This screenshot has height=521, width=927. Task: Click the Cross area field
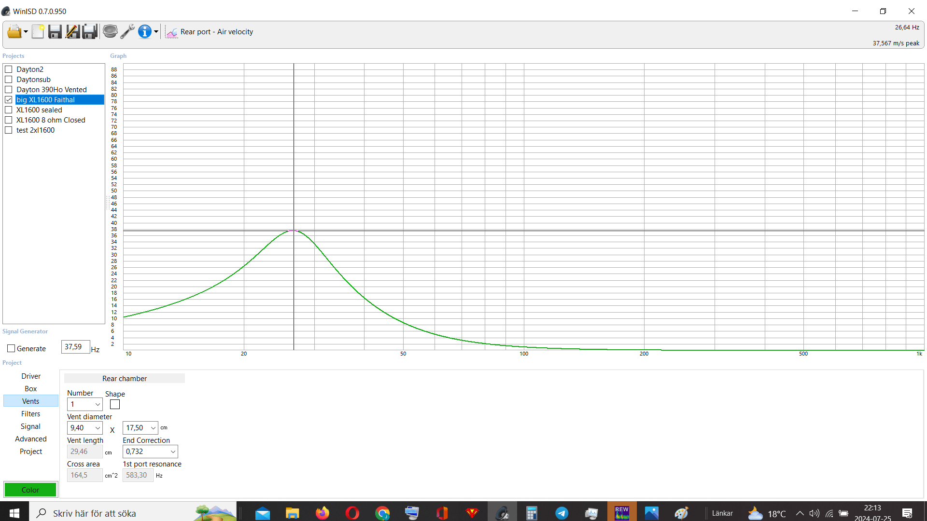pos(85,475)
